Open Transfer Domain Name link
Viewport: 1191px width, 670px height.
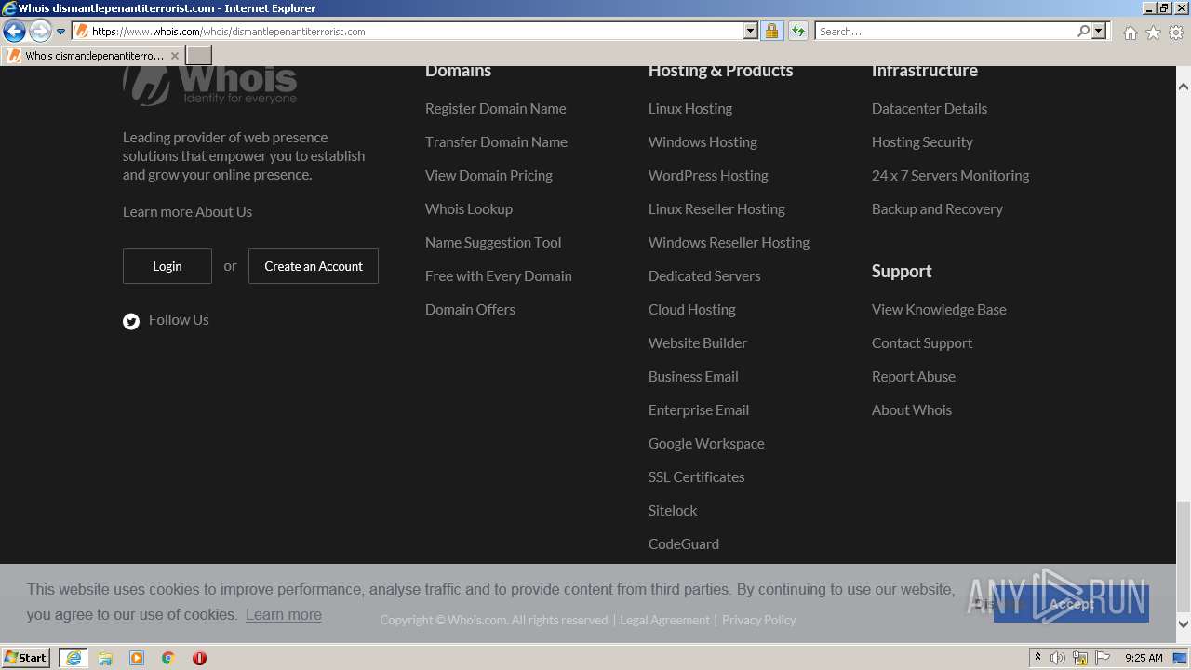[x=496, y=142]
